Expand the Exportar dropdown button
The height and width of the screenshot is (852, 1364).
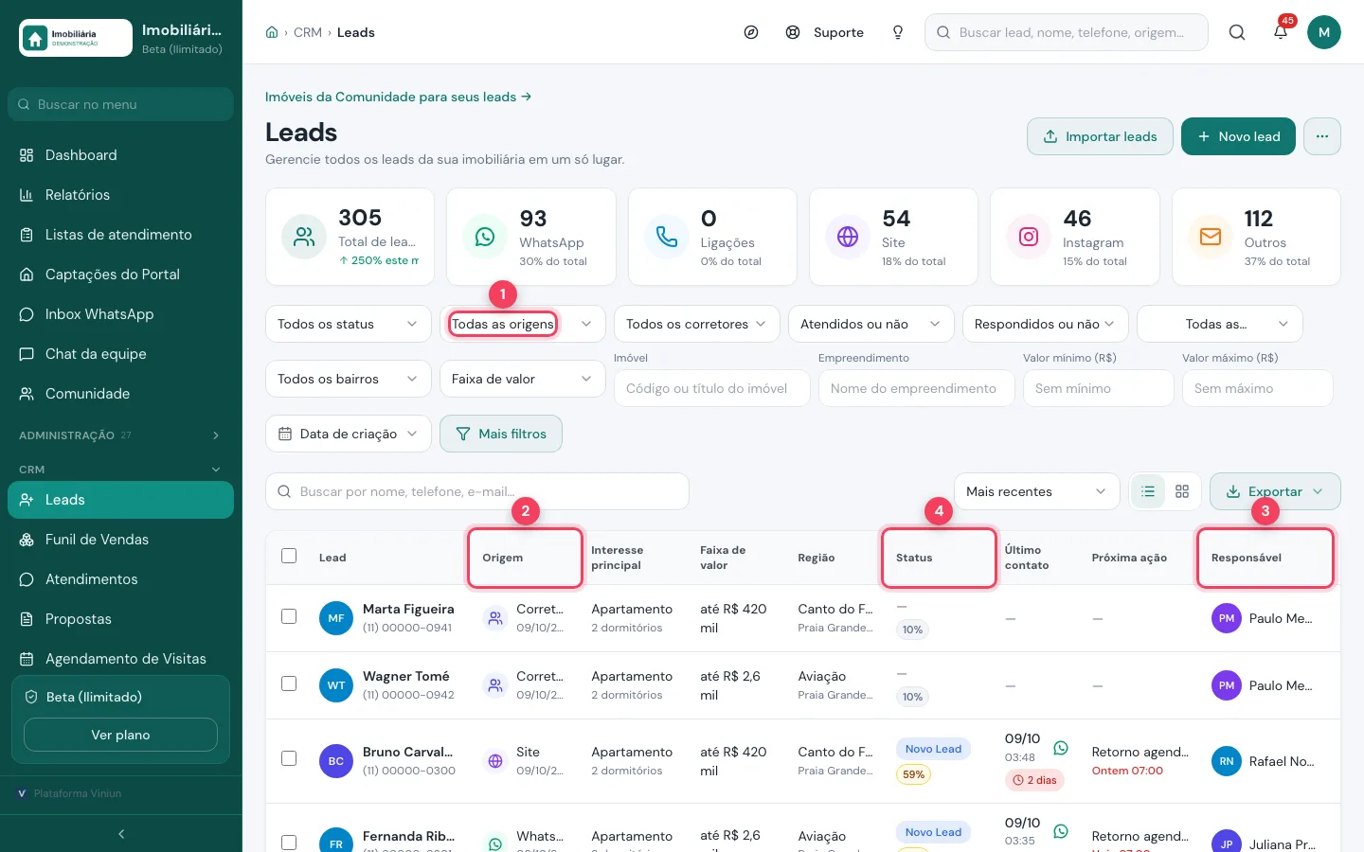[x=1275, y=491]
